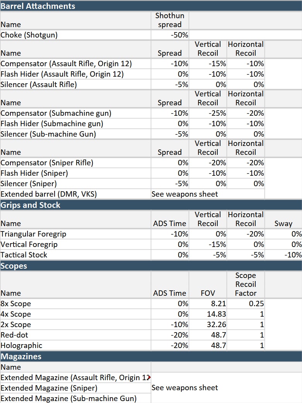Screen dimensions: 302x403
Task: Select the Grips and Stock section header
Action: coord(31,205)
